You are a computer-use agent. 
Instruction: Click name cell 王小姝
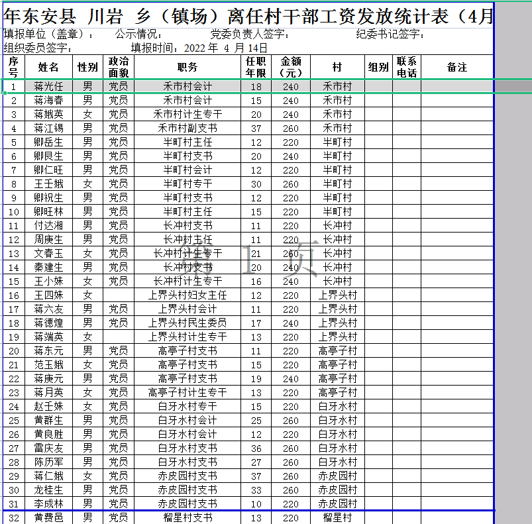pyautogui.click(x=48, y=281)
